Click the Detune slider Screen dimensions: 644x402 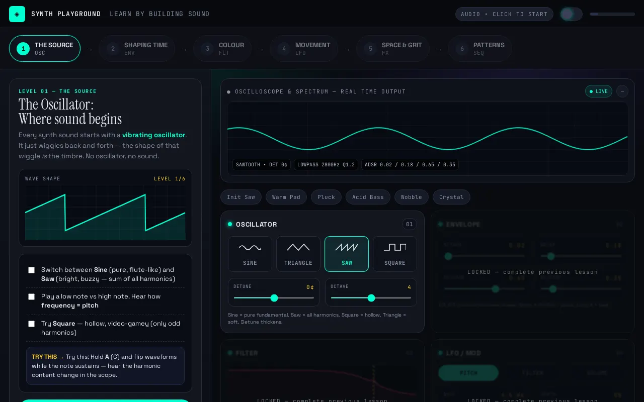(x=274, y=298)
